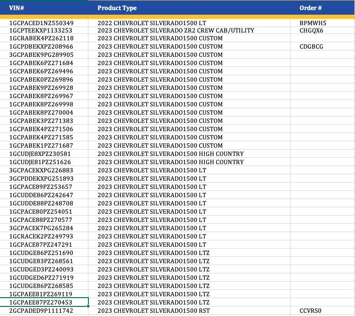The height and width of the screenshot is (316, 355).
Task: Click order number CCVRS0
Action: click(311, 311)
